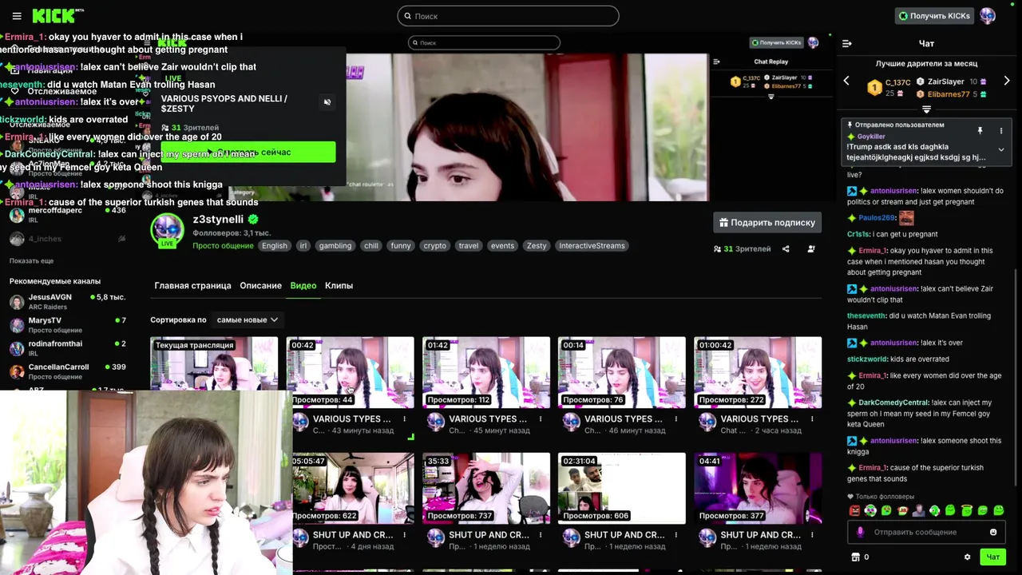Open recommended channel JesusAVGN
This screenshot has width=1022, height=575.
coord(68,301)
